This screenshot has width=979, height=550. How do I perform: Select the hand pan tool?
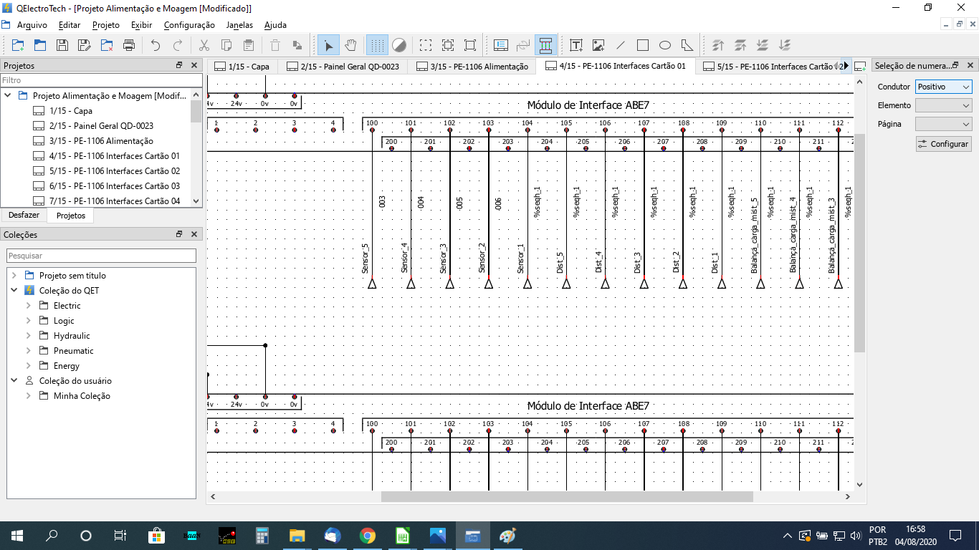tap(350, 45)
